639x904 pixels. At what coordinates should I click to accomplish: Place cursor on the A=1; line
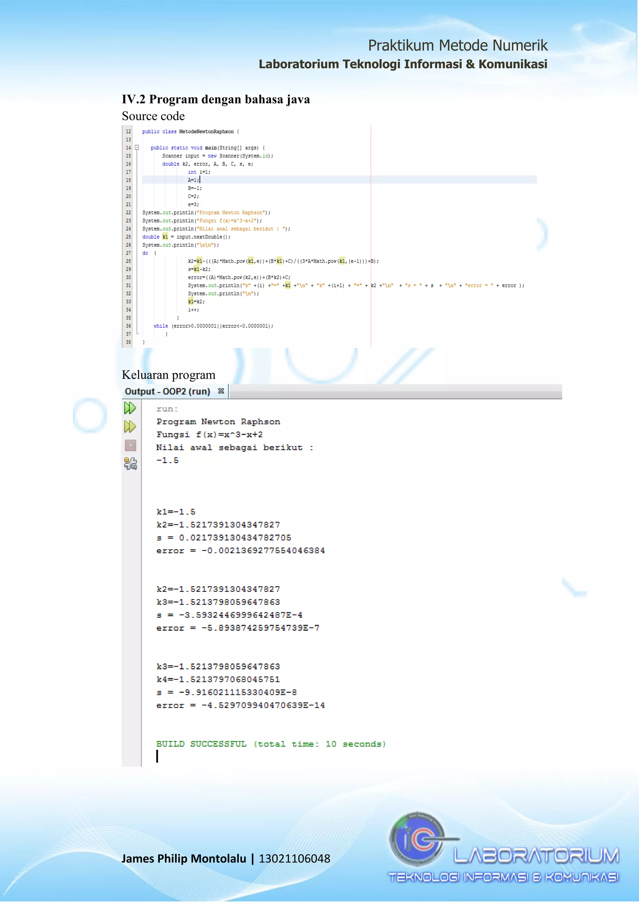click(x=193, y=180)
